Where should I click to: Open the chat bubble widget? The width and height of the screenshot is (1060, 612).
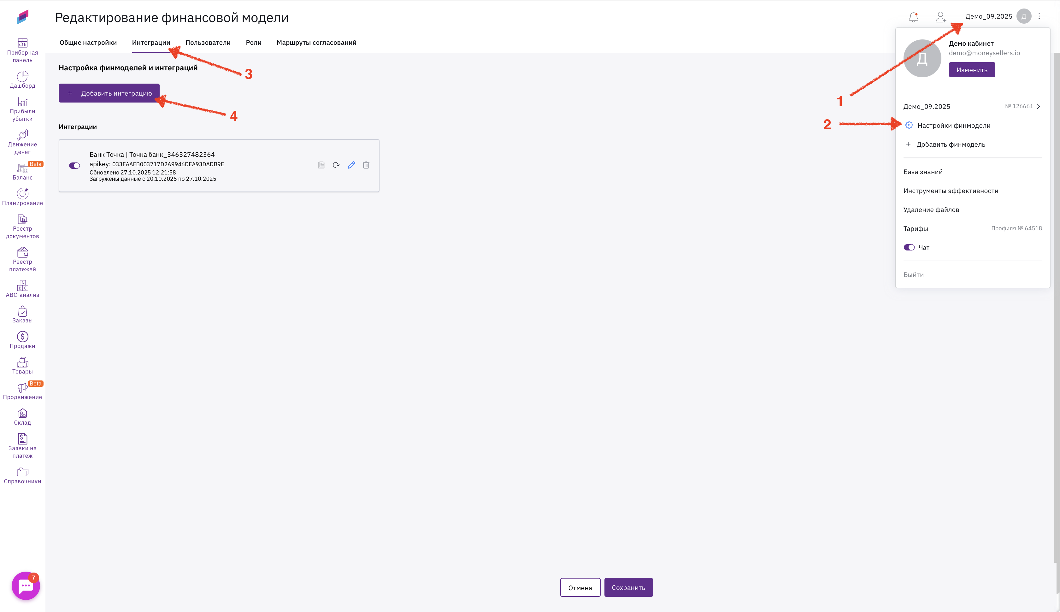26,586
